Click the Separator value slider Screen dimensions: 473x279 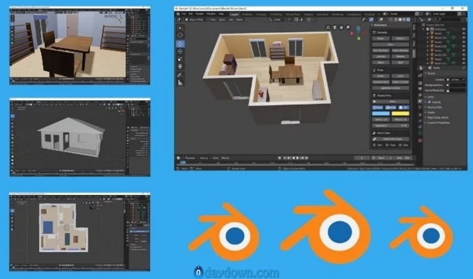pos(390,126)
